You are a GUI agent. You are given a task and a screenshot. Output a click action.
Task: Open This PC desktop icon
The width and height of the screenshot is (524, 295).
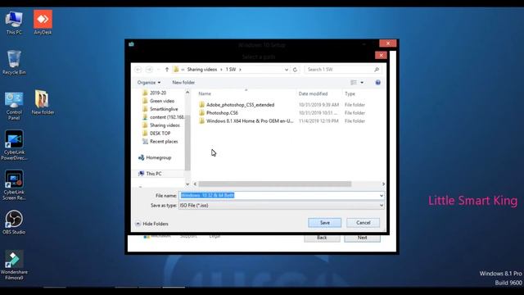14,22
